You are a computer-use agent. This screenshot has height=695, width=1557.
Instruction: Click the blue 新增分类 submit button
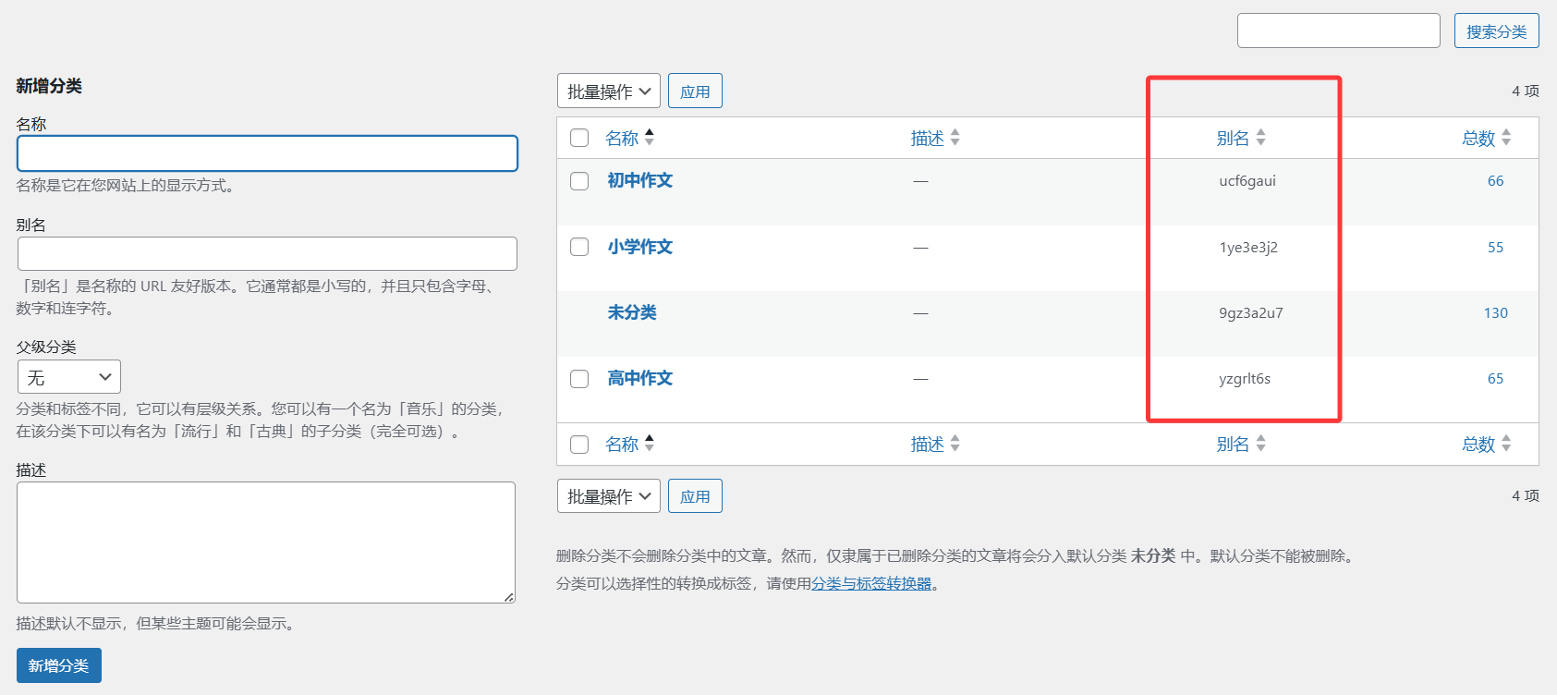(x=59, y=665)
